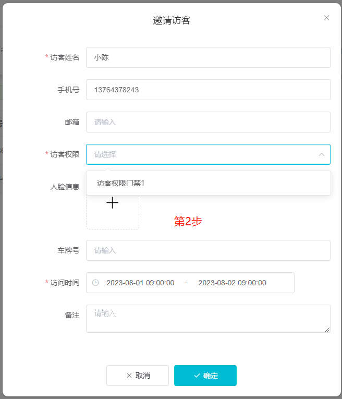Click the plus icon to upload face image
This screenshot has width=342, height=399.
(112, 203)
